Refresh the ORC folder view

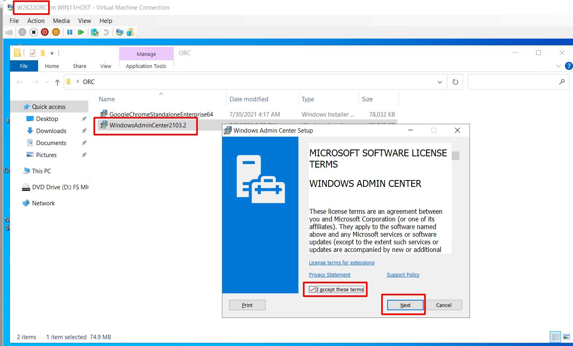click(455, 82)
